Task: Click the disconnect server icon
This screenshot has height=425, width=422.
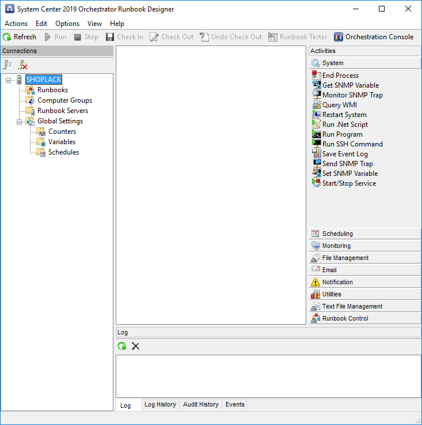Action: click(22, 65)
